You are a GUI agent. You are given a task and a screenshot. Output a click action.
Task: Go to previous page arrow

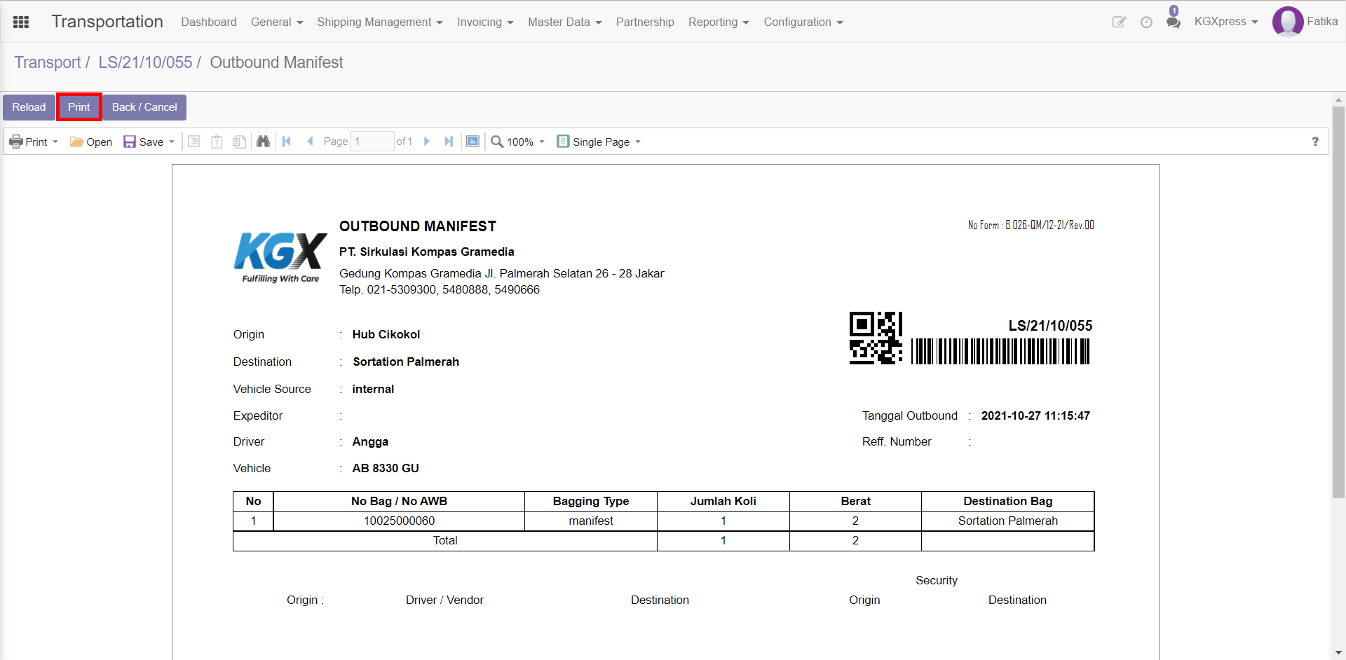(x=310, y=142)
